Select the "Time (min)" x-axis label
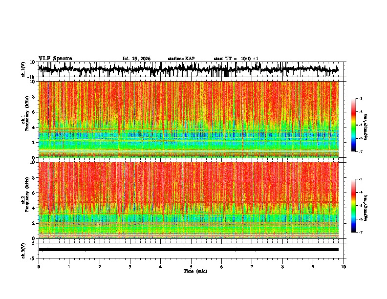This screenshot has height=299, width=387. pyautogui.click(x=195, y=271)
